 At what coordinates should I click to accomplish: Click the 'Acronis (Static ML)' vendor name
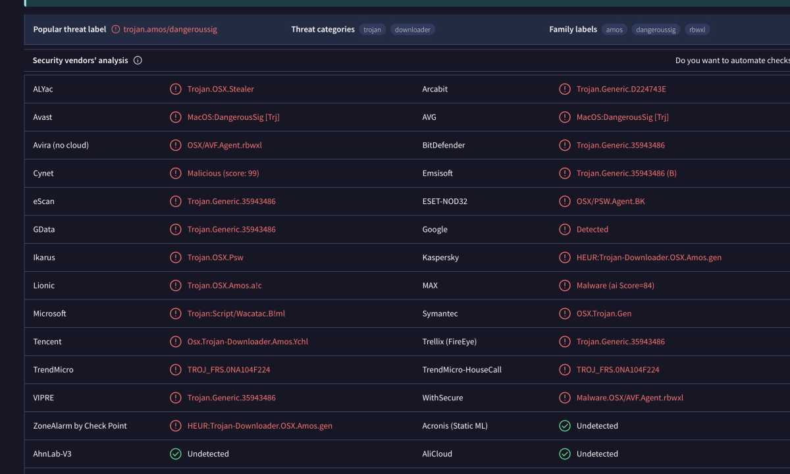tap(455, 426)
